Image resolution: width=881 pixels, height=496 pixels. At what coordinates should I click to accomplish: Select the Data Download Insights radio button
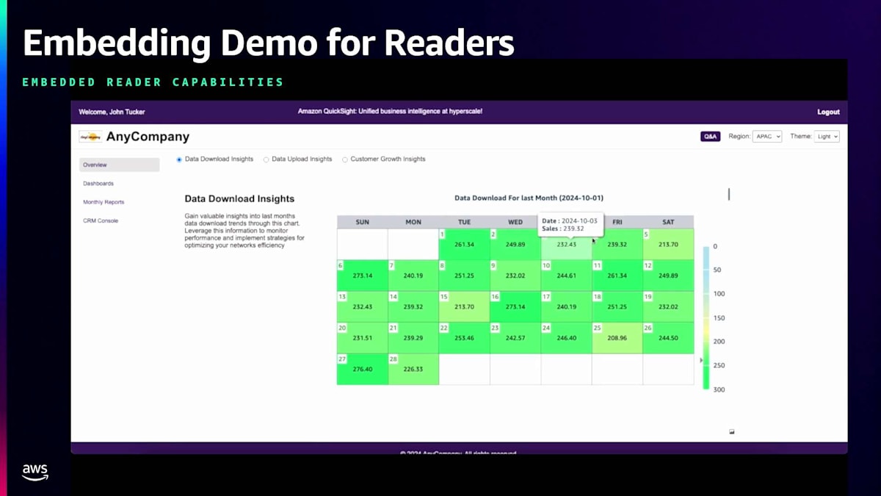click(x=179, y=159)
